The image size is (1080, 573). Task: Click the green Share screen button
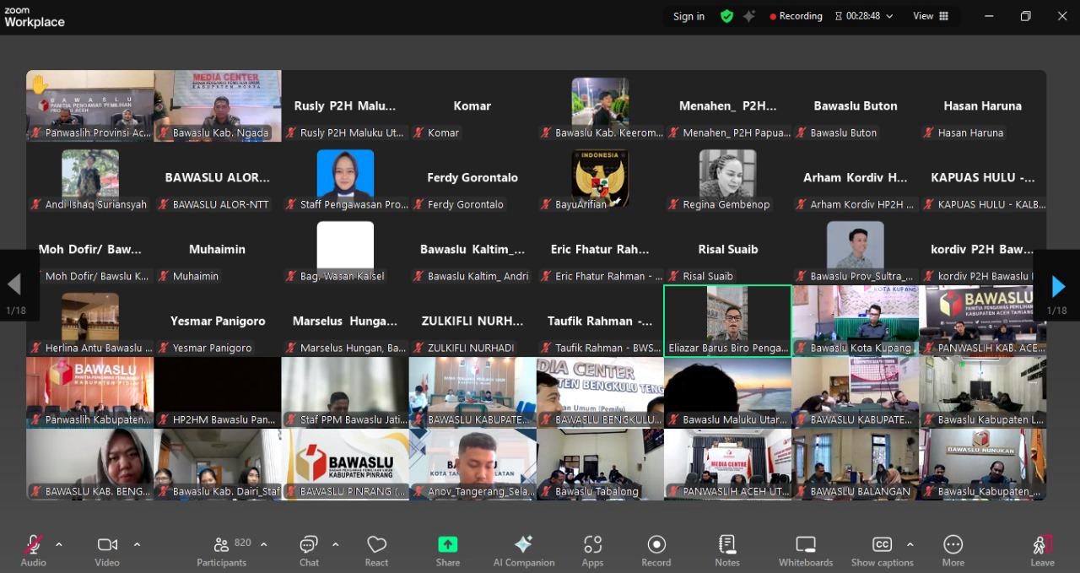tap(448, 550)
